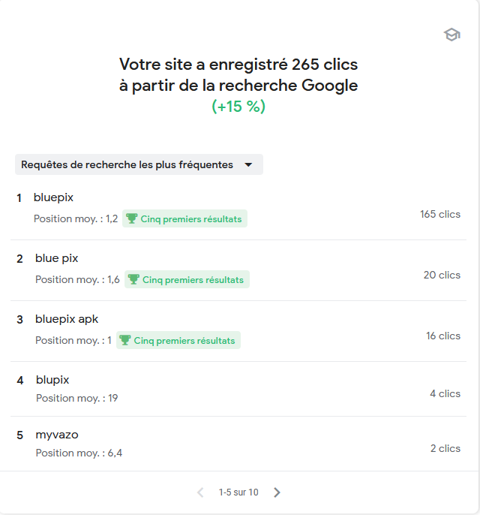The image size is (480, 515).
Task: Go to next page of queries
Action: click(277, 492)
